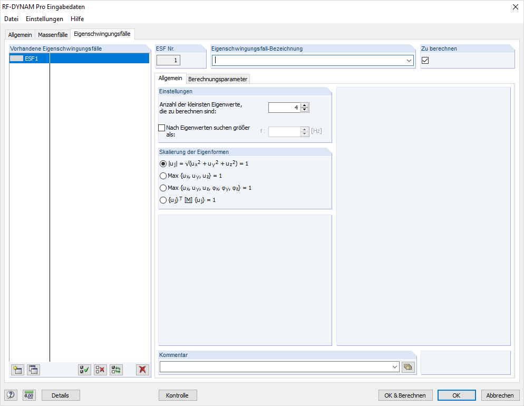Create a new Eigenschwingungsfall case

(17, 370)
